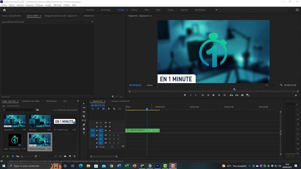Hide track V2 with its eye icon
The width and height of the screenshot is (301, 169).
(110, 126)
